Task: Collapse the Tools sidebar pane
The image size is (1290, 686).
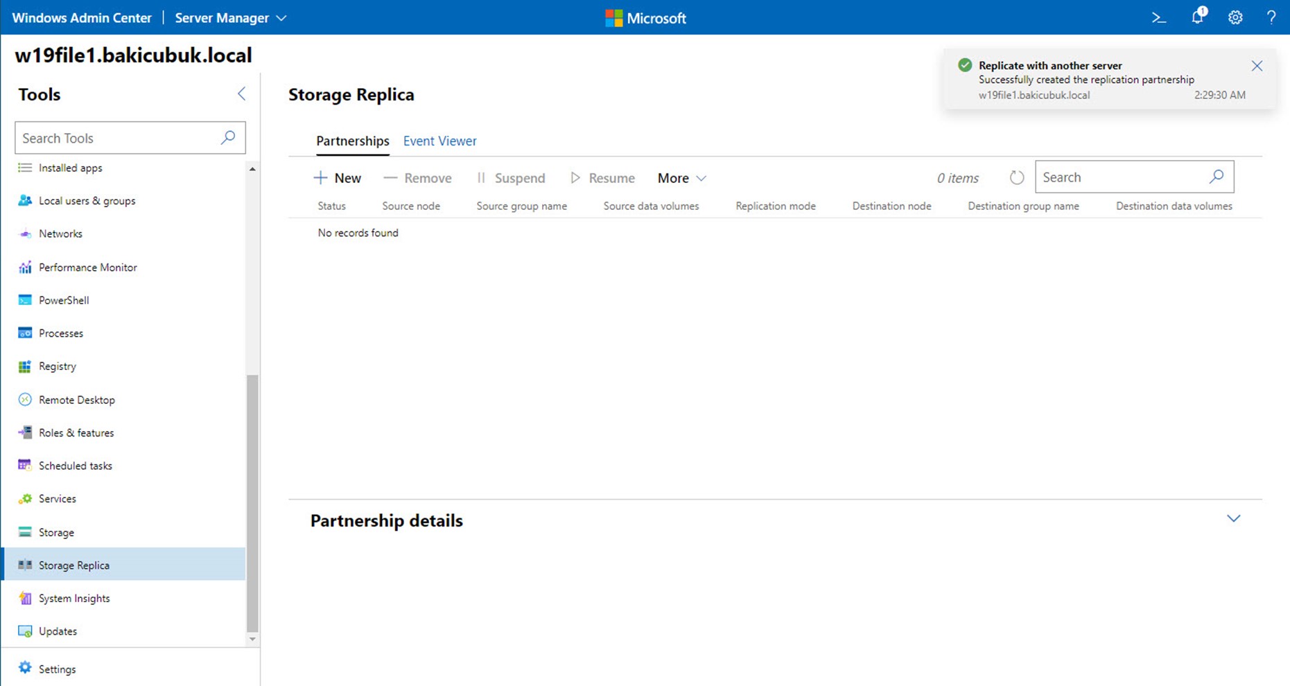Action: click(241, 94)
